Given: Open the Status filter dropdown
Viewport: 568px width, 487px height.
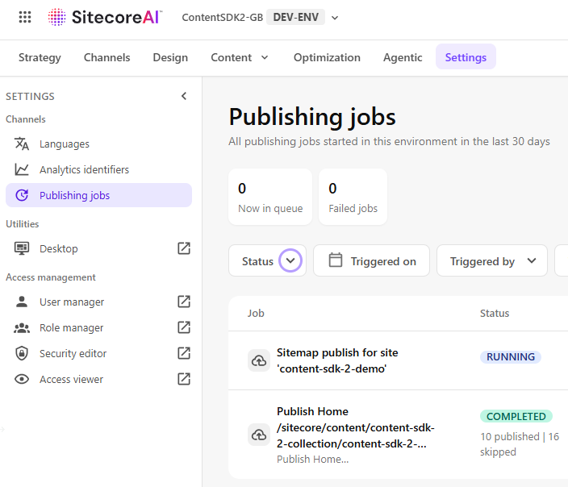Looking at the screenshot, I should coord(267,260).
